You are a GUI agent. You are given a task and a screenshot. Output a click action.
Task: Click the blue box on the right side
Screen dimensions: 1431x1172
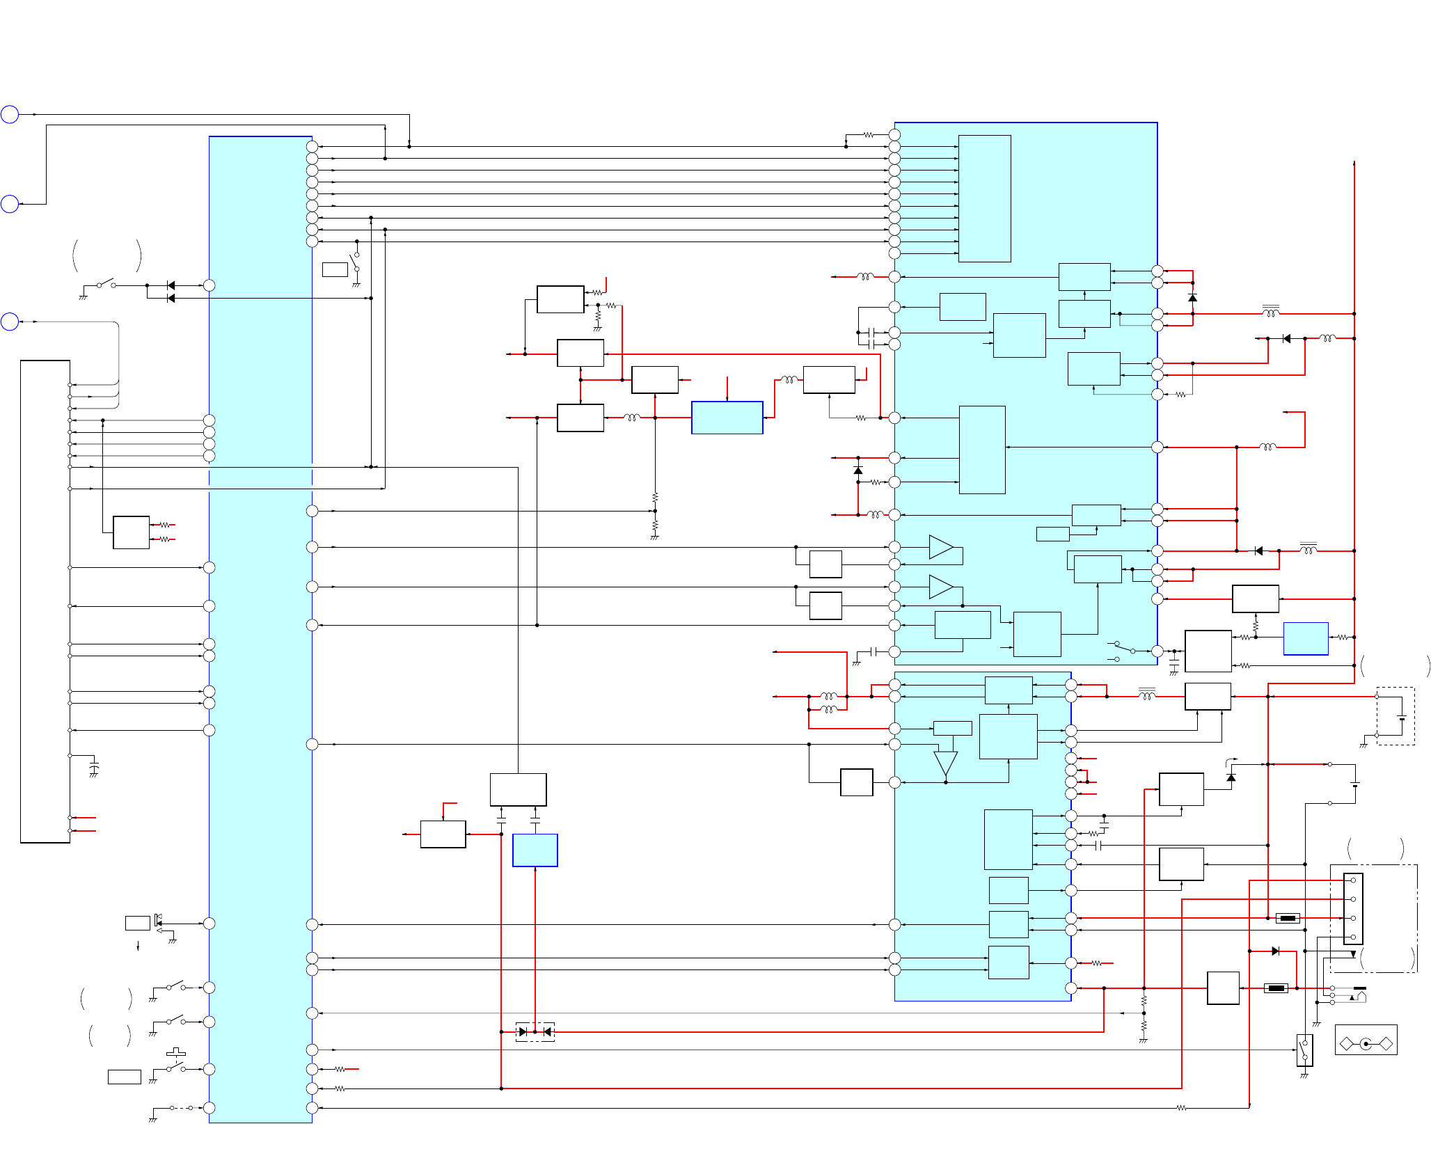(1305, 638)
